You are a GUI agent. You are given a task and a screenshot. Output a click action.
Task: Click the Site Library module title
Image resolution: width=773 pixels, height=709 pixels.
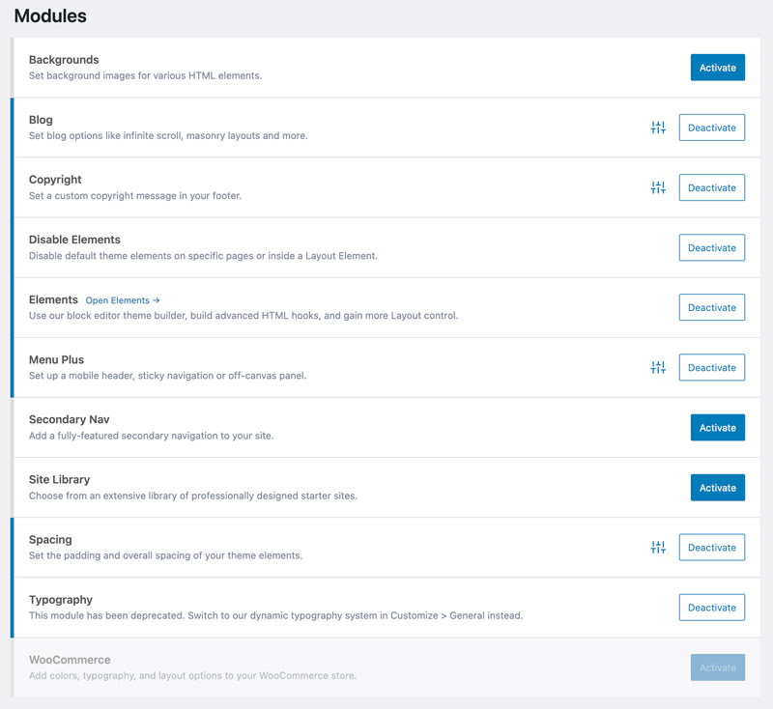point(59,479)
